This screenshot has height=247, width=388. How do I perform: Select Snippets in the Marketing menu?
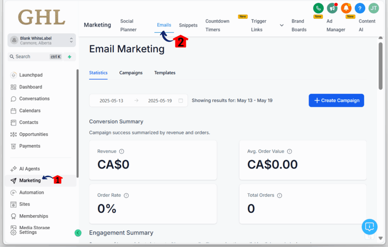pyautogui.click(x=188, y=25)
